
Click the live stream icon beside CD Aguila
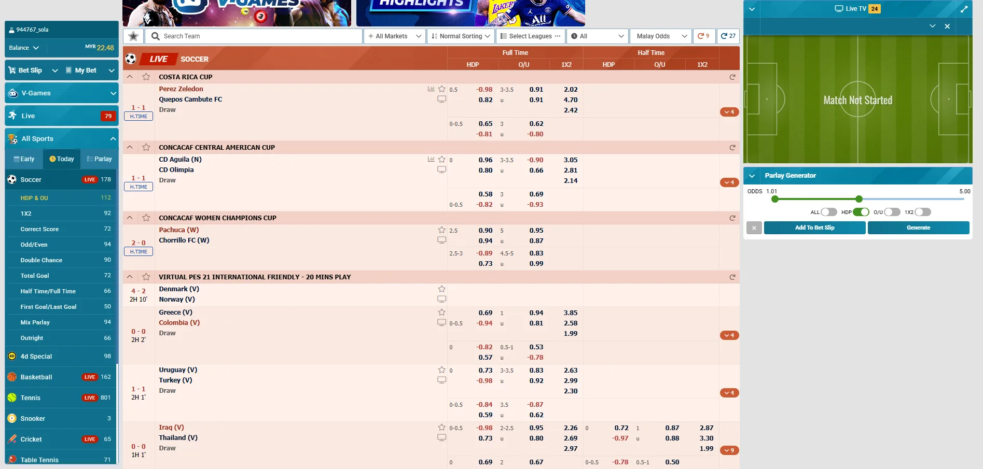[x=441, y=169]
